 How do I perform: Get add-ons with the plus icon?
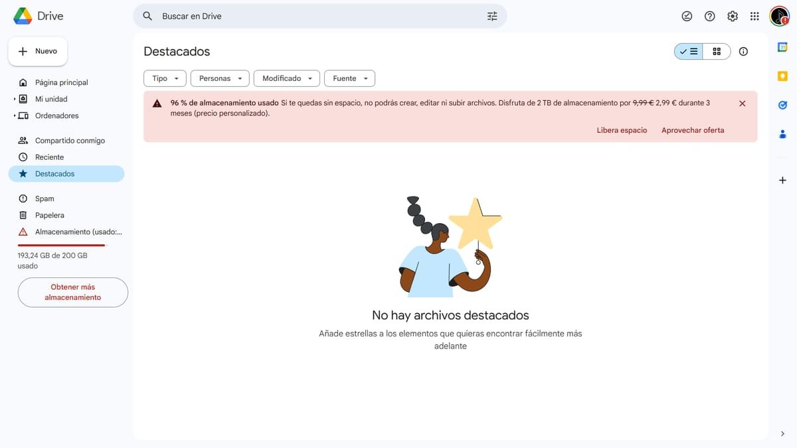click(x=782, y=180)
